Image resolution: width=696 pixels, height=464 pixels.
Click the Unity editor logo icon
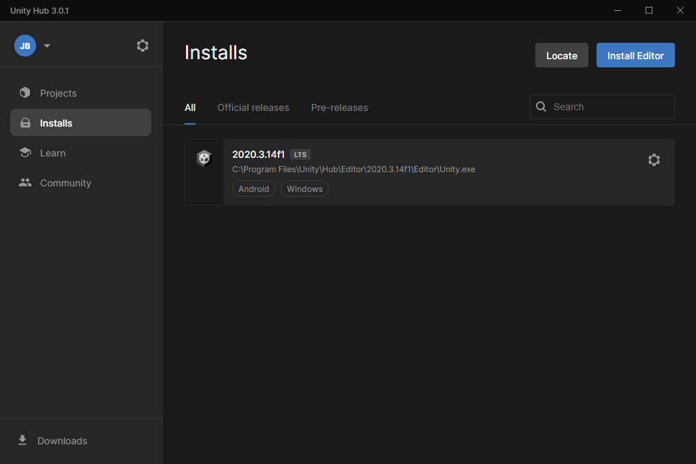coord(204,159)
